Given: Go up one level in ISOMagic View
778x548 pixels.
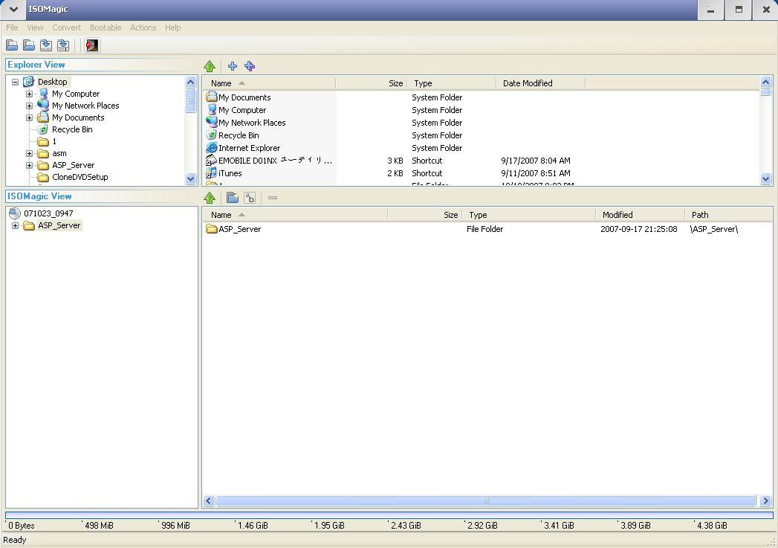Looking at the screenshot, I should click(x=210, y=198).
